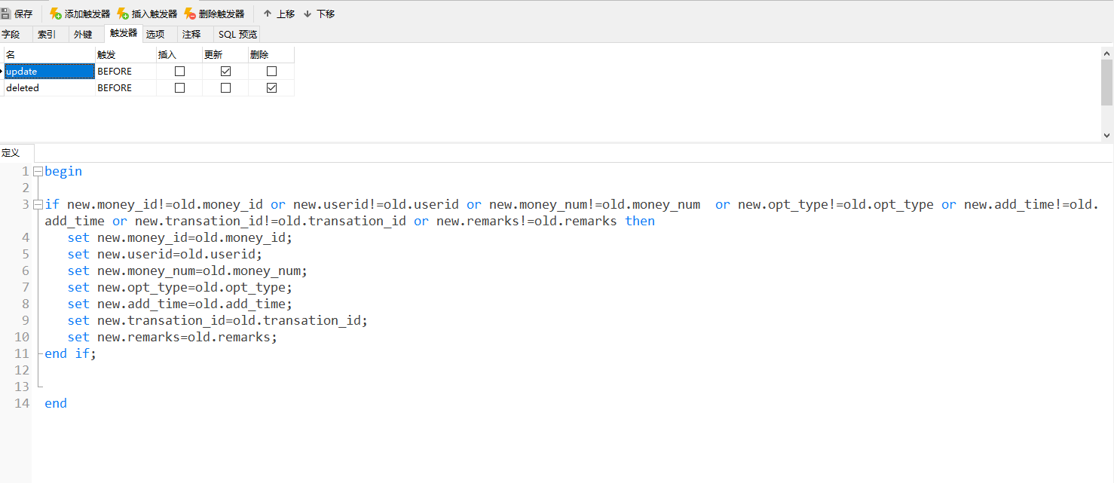
Task: Toggle Insert checkbox for update trigger
Action: (179, 72)
